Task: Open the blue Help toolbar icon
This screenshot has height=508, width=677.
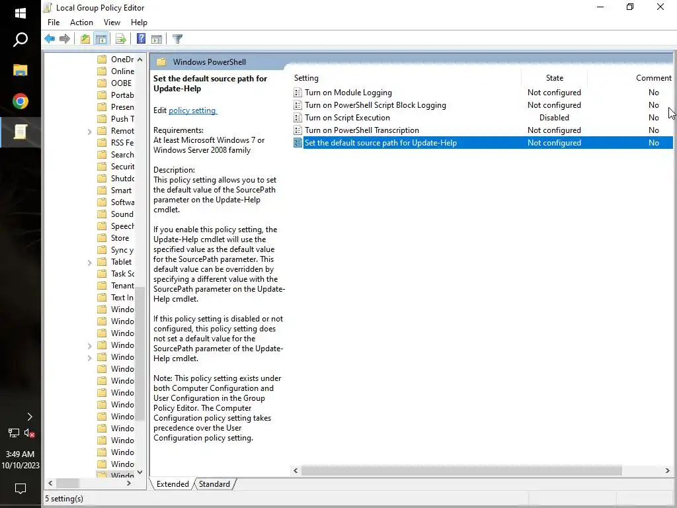Action: (x=141, y=39)
